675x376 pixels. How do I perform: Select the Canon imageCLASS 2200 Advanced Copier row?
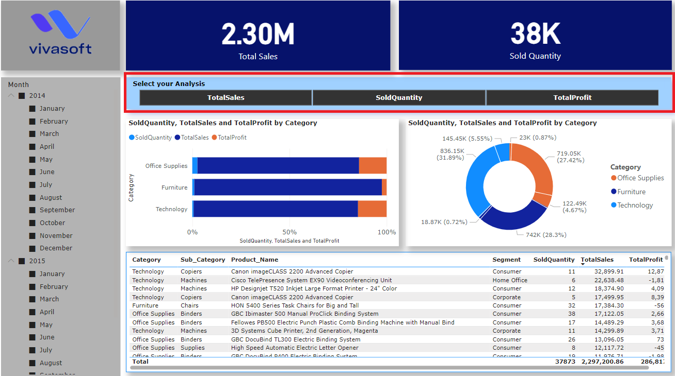[x=289, y=271]
